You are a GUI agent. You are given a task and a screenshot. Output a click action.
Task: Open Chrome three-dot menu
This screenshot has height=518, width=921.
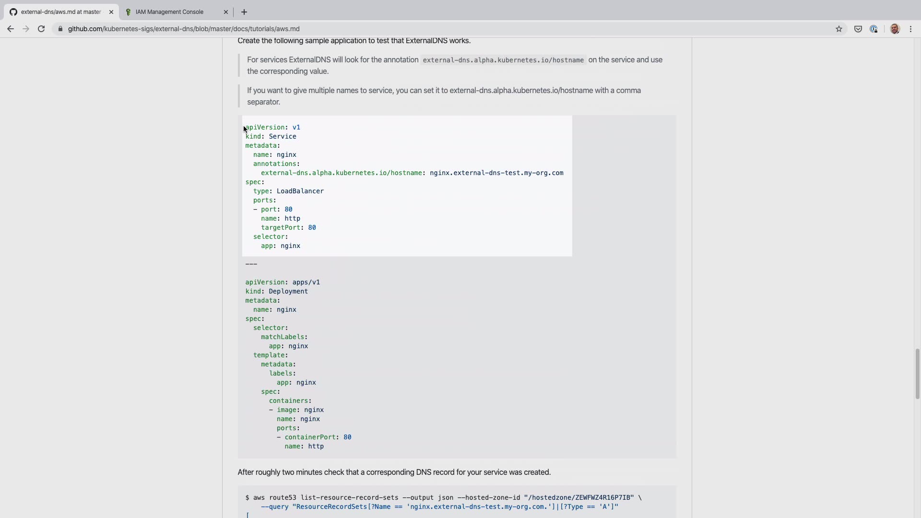tap(910, 29)
